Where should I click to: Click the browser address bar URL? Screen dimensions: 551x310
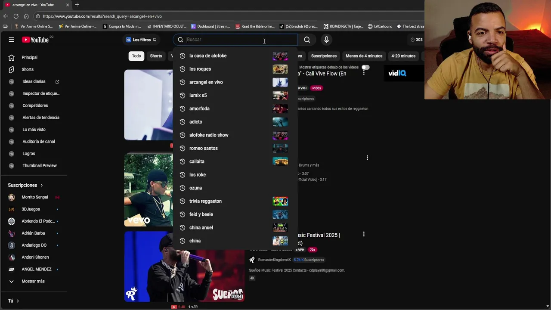102,16
